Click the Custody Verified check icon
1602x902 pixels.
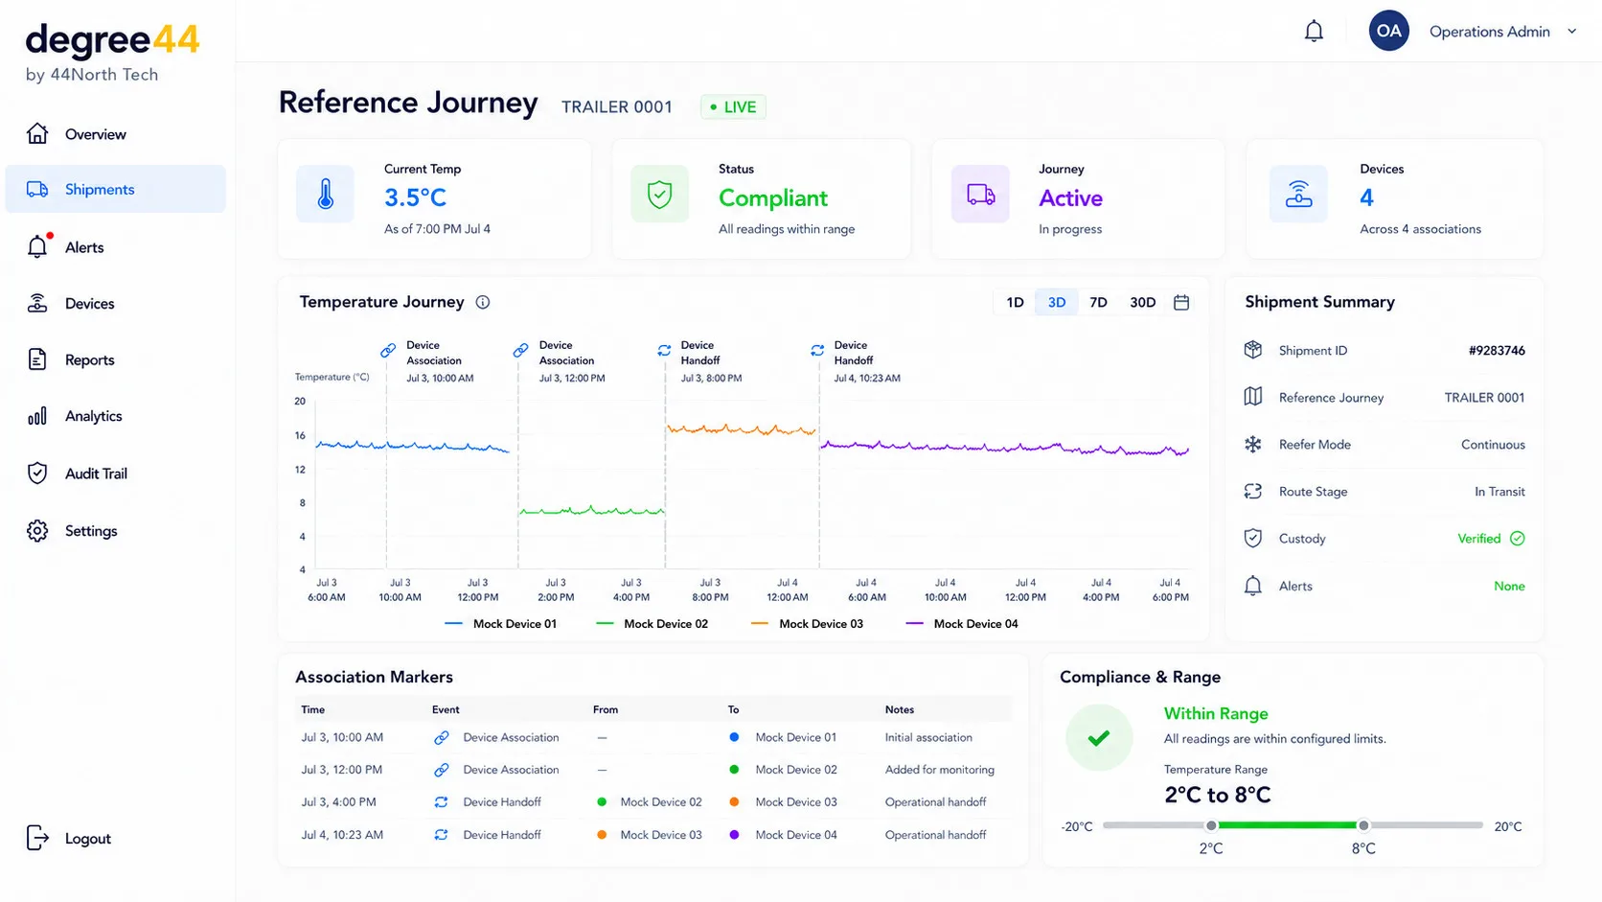tap(1518, 539)
